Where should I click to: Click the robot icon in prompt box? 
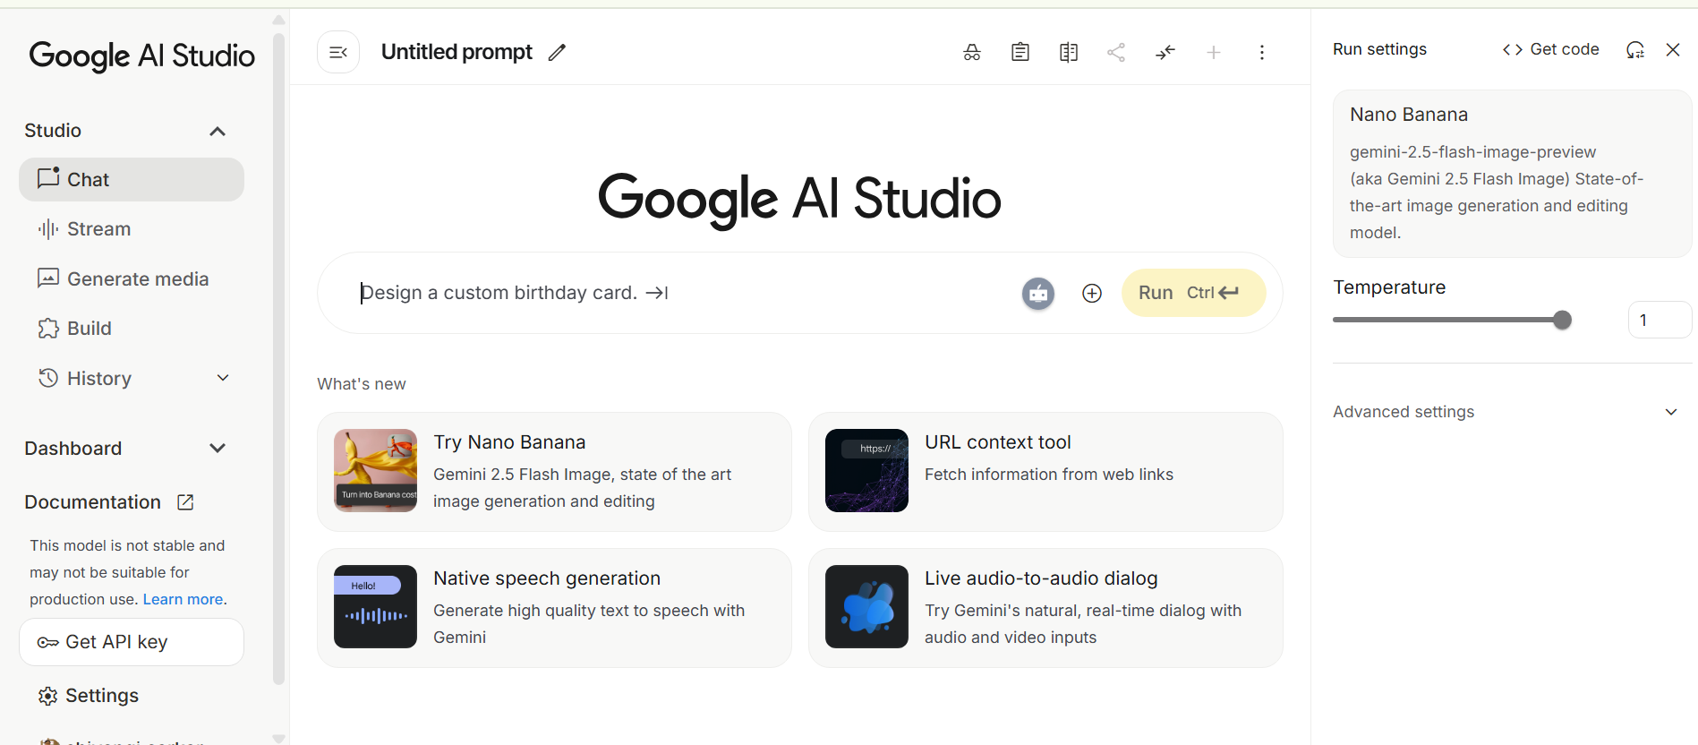1037,293
